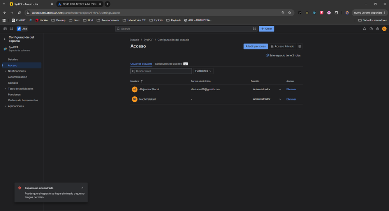This screenshot has height=211, width=389.
Task: Go back with the Configuración del espacio arrow
Action: tap(5, 39)
